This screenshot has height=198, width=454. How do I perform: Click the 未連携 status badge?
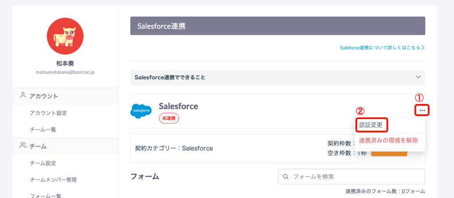[x=169, y=118]
